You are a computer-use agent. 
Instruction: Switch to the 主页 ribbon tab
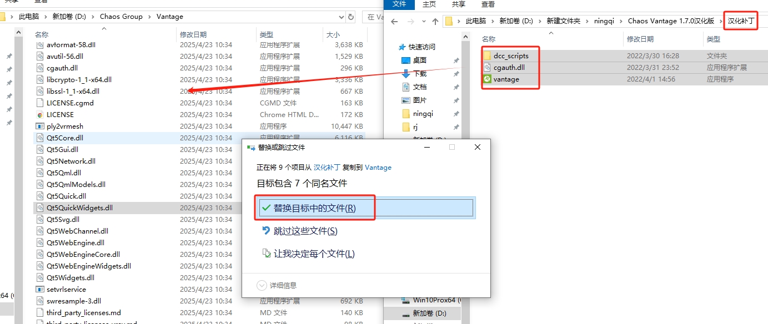coord(429,4)
